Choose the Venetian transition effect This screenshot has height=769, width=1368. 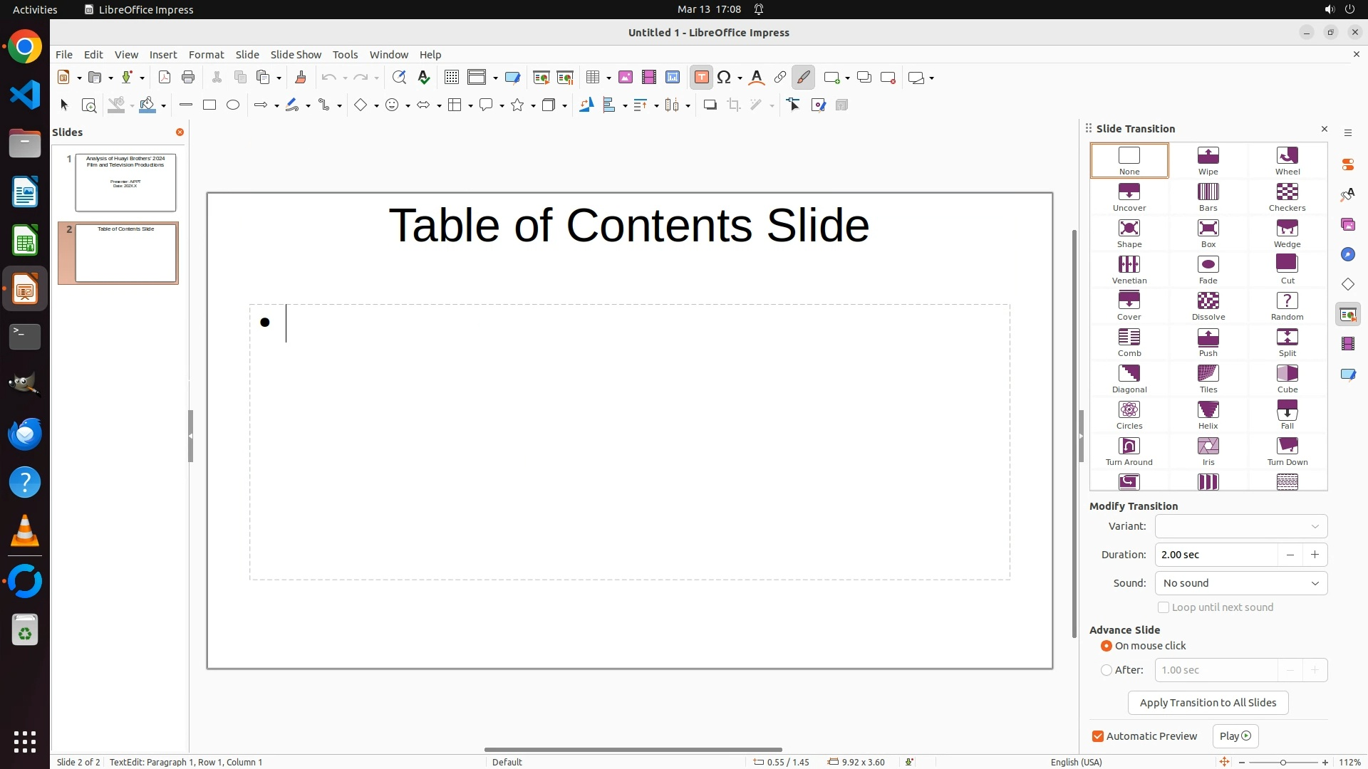[1129, 270]
